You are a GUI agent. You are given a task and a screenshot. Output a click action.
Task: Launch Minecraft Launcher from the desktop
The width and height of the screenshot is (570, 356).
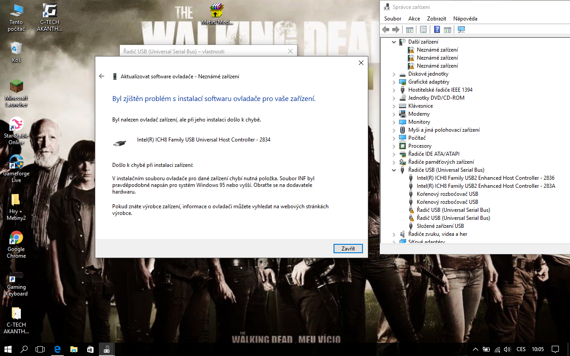click(16, 93)
